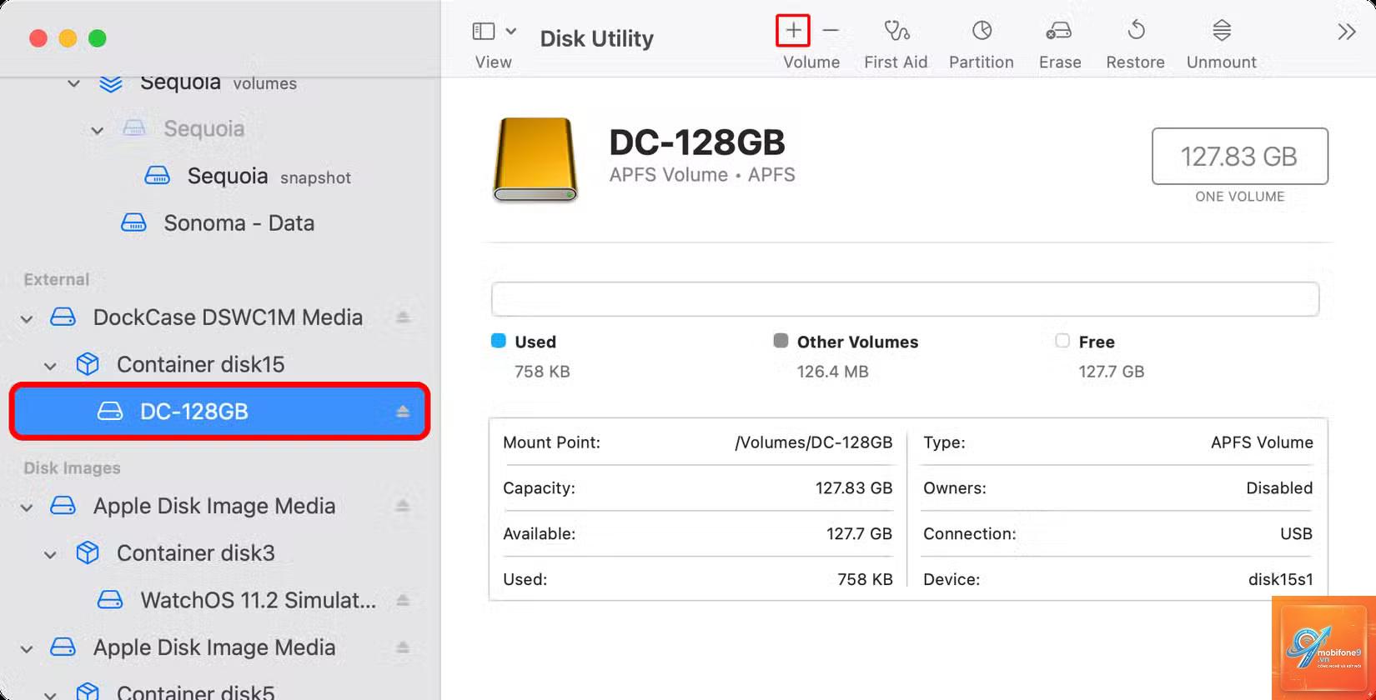Unmount the selected volume
The height and width of the screenshot is (700, 1376).
[1222, 31]
